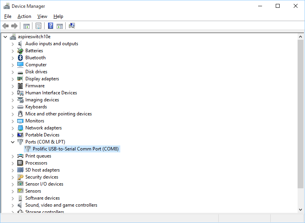Click Scan for hardware changes icon
This screenshot has width=305, height=223.
[x=72, y=26]
